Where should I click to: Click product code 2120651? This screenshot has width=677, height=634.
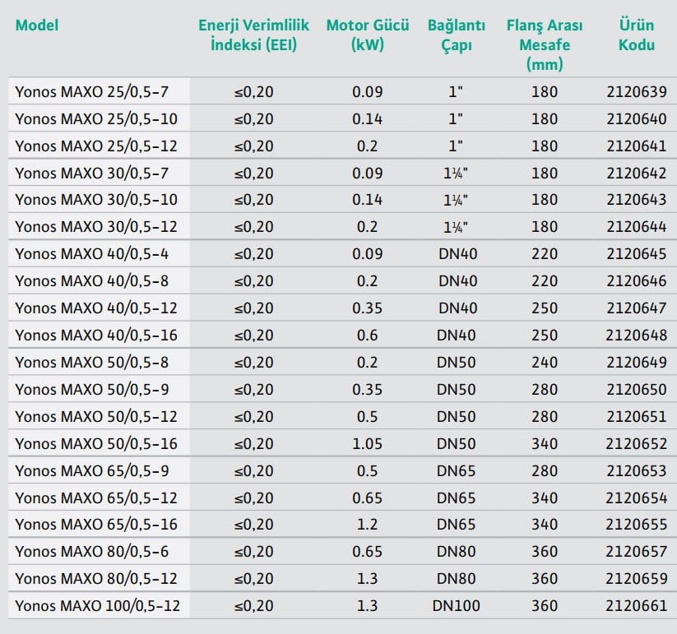click(637, 416)
